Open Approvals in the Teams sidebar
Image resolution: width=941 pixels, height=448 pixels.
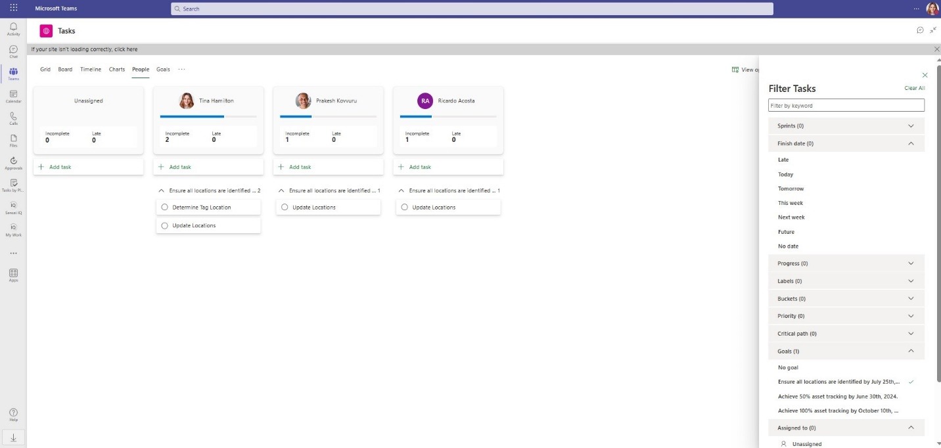[x=13, y=164]
